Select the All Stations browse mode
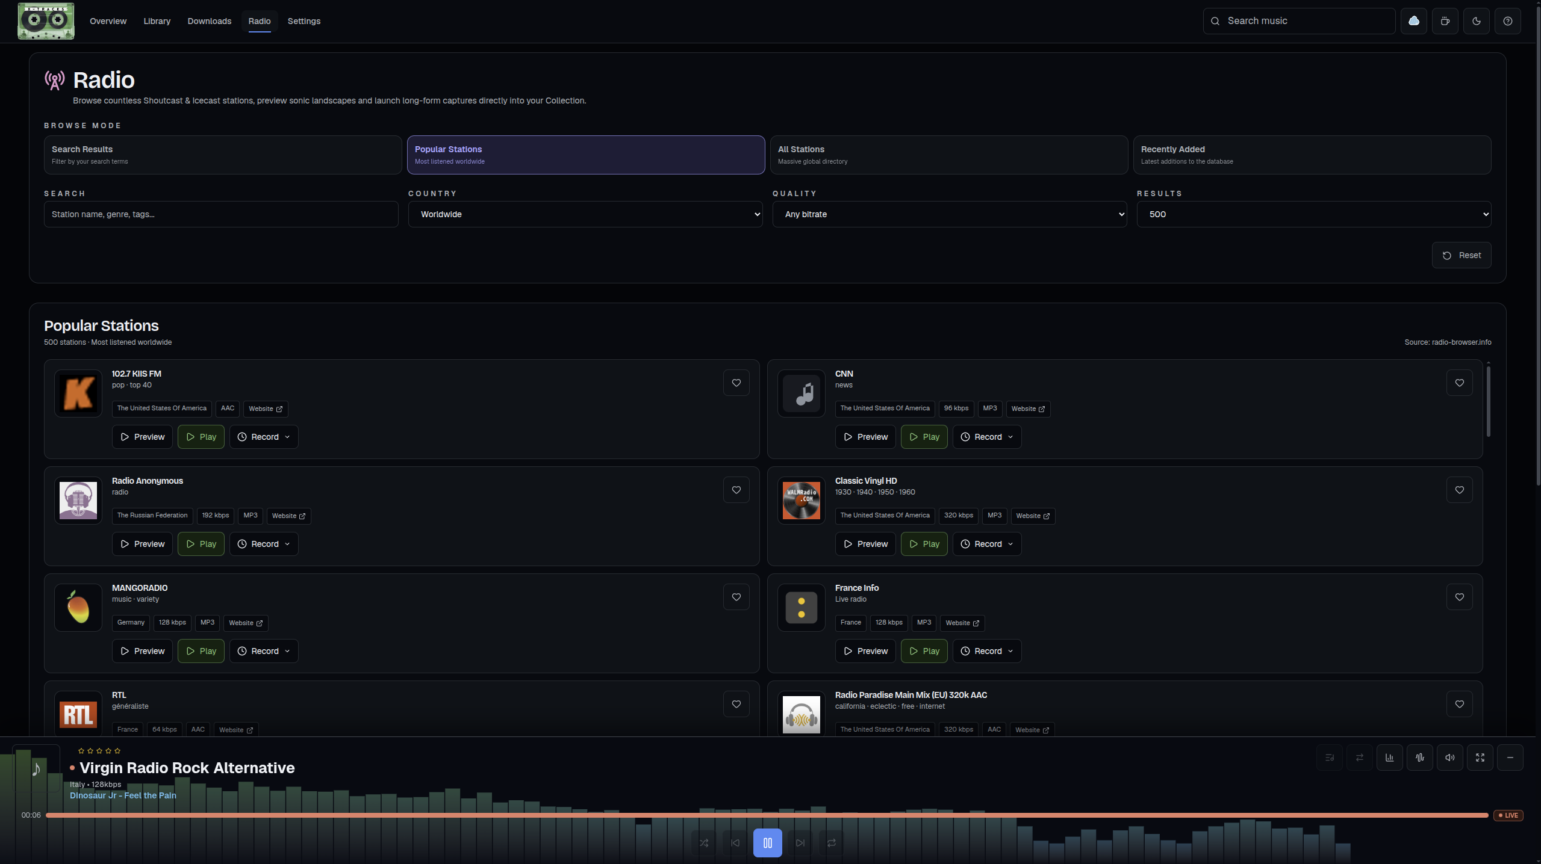 tap(949, 155)
